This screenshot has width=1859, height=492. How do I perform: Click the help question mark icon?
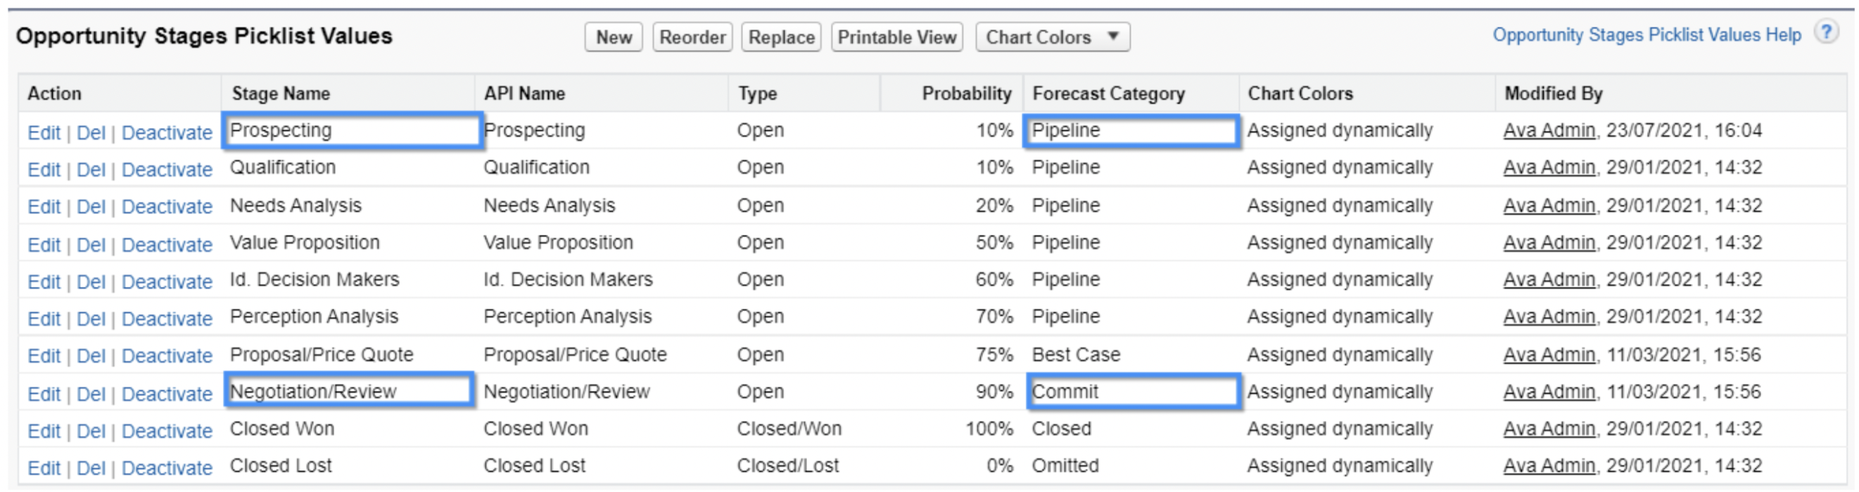(x=1827, y=33)
